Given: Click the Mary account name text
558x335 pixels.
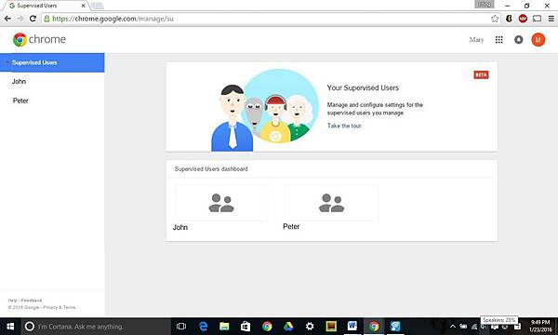Looking at the screenshot, I should pyautogui.click(x=476, y=40).
